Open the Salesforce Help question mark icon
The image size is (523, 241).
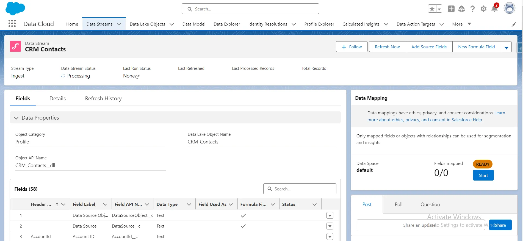[472, 9]
